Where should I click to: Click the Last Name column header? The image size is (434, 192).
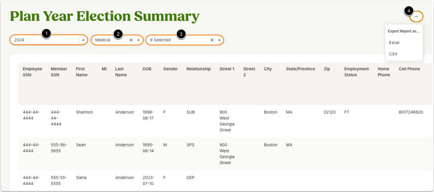(121, 72)
